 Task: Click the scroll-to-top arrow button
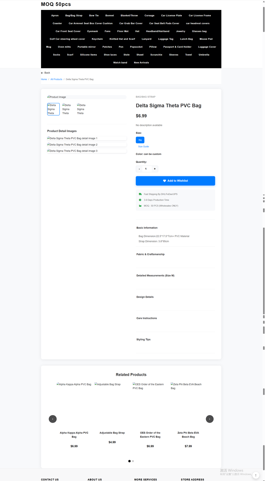coord(255,475)
